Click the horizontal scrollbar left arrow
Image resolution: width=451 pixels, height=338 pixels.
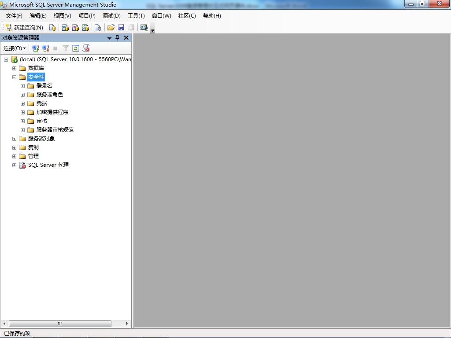point(4,323)
